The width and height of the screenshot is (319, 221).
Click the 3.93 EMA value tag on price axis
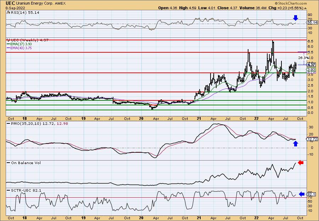[312, 69]
